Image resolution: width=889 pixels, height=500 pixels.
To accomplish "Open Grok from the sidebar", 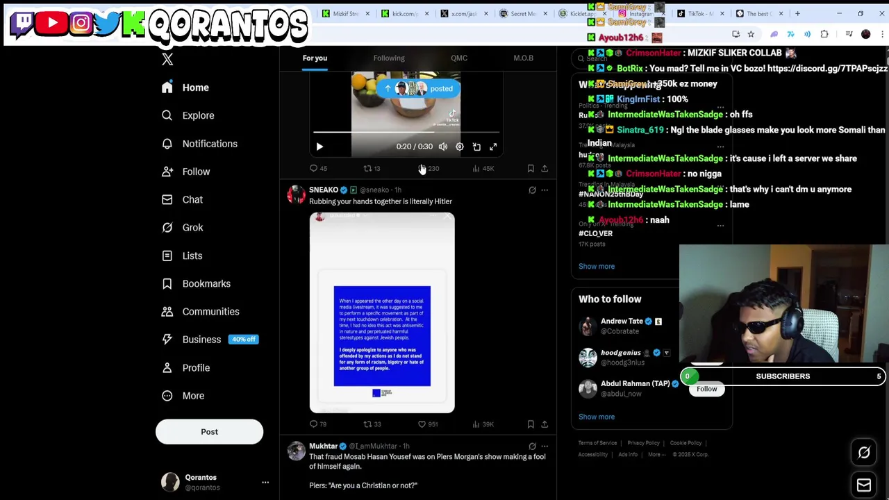I will click(182, 228).
